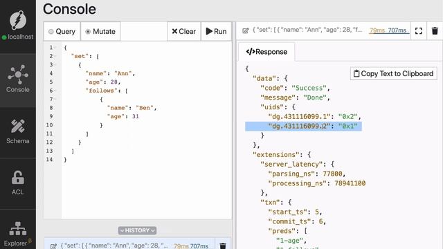Fold code at line 2 gutter arrow
The width and height of the screenshot is (443, 249).
pos(55,56)
